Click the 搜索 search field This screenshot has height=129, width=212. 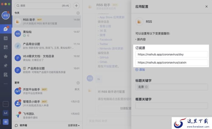[x=42, y=5]
